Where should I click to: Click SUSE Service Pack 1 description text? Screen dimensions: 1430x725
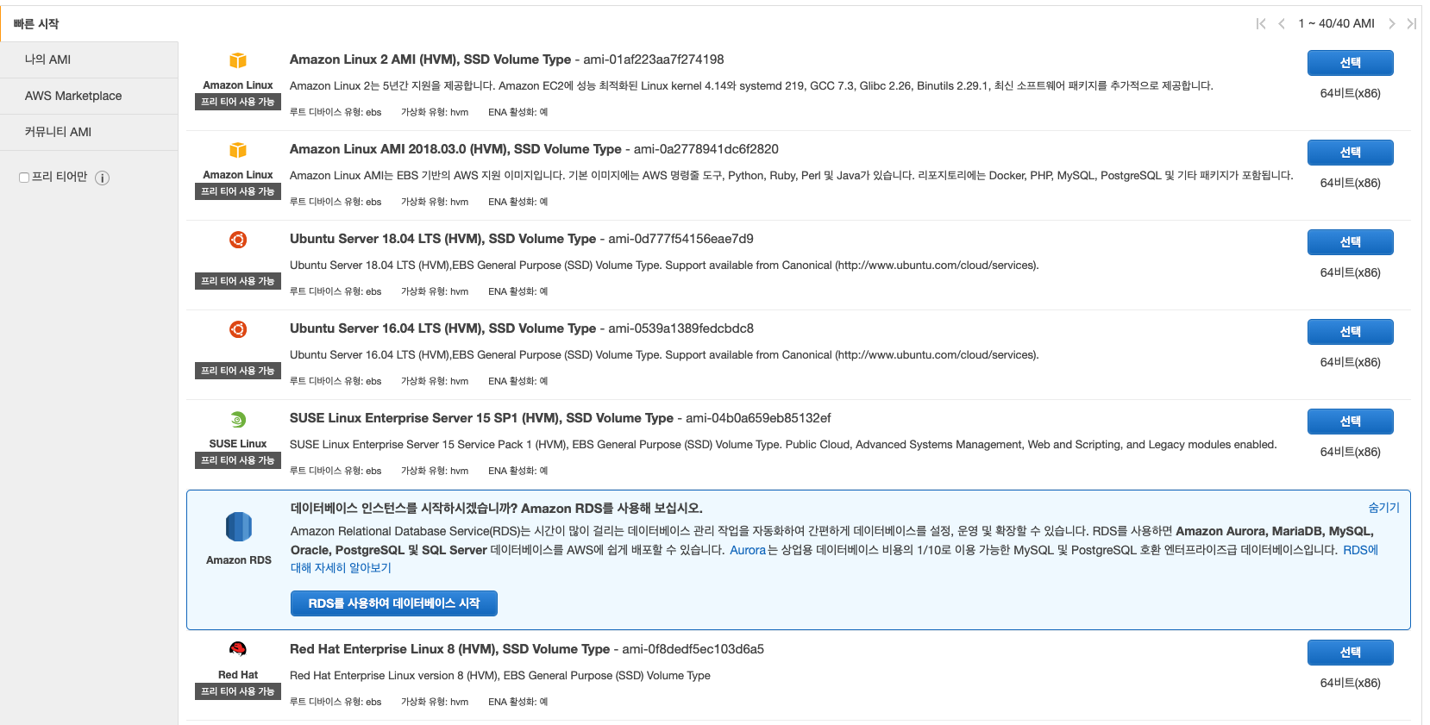tap(783, 445)
